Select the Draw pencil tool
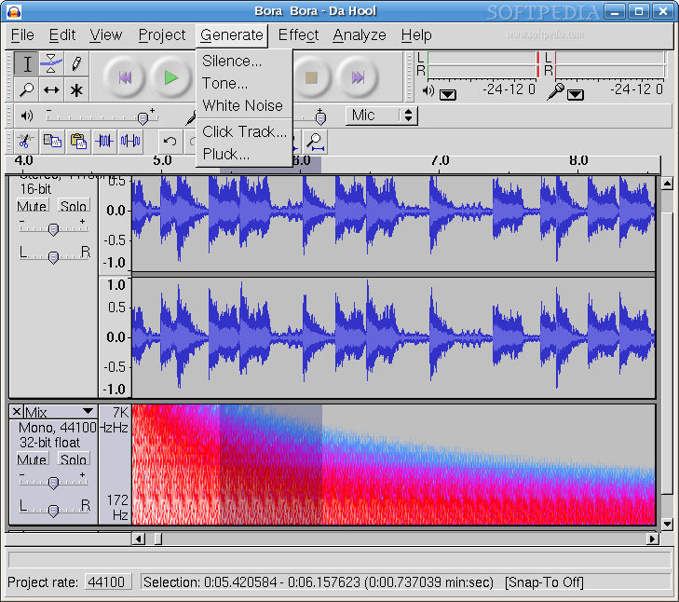The height and width of the screenshot is (602, 679). point(76,64)
